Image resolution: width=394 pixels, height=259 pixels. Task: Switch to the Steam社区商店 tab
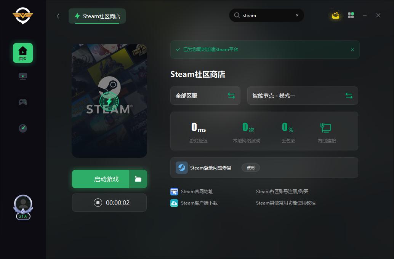[97, 16]
